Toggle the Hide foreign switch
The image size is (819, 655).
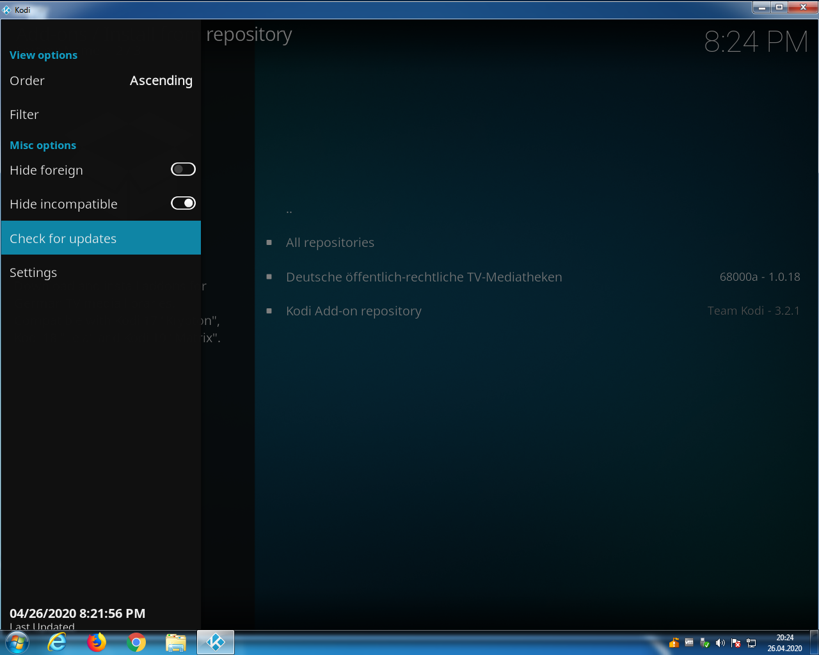coord(183,170)
